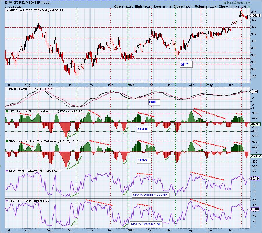Click the purple line icon beside Stocks Above 20-EMA
Screen dimensions: 262x233
(7, 171)
